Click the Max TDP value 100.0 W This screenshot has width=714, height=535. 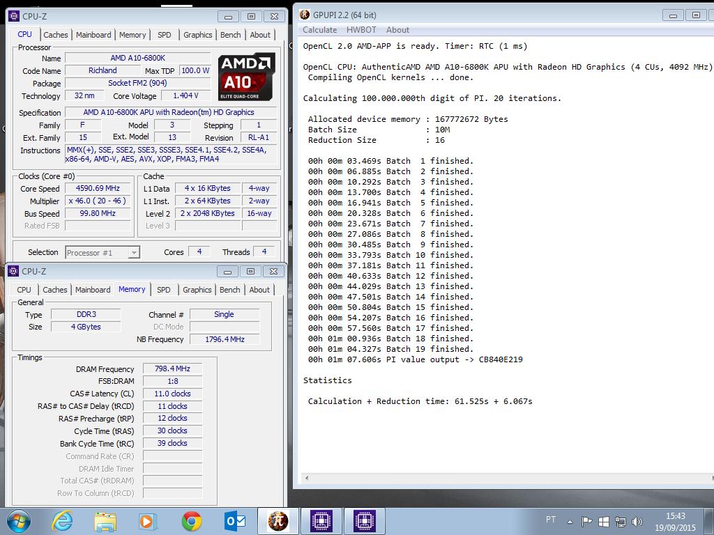(195, 70)
